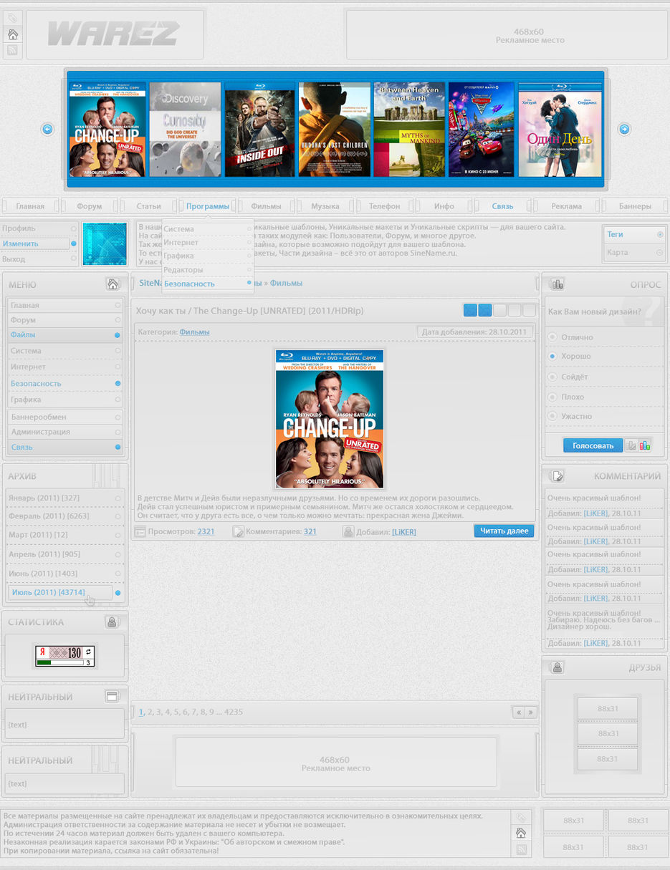This screenshot has height=870, width=670.
Task: Go to next page with » arrow
Action: 530,712
